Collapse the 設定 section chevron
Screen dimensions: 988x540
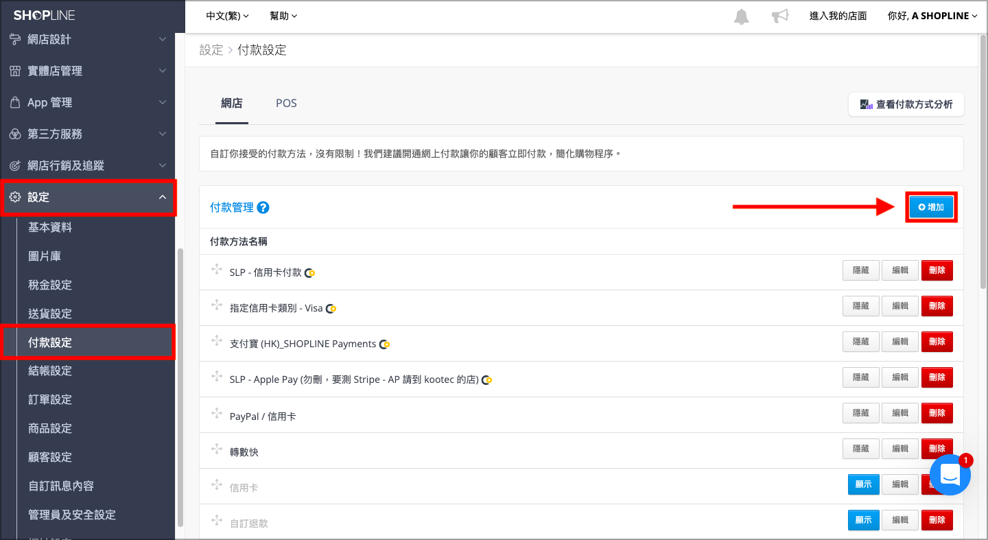(x=163, y=197)
